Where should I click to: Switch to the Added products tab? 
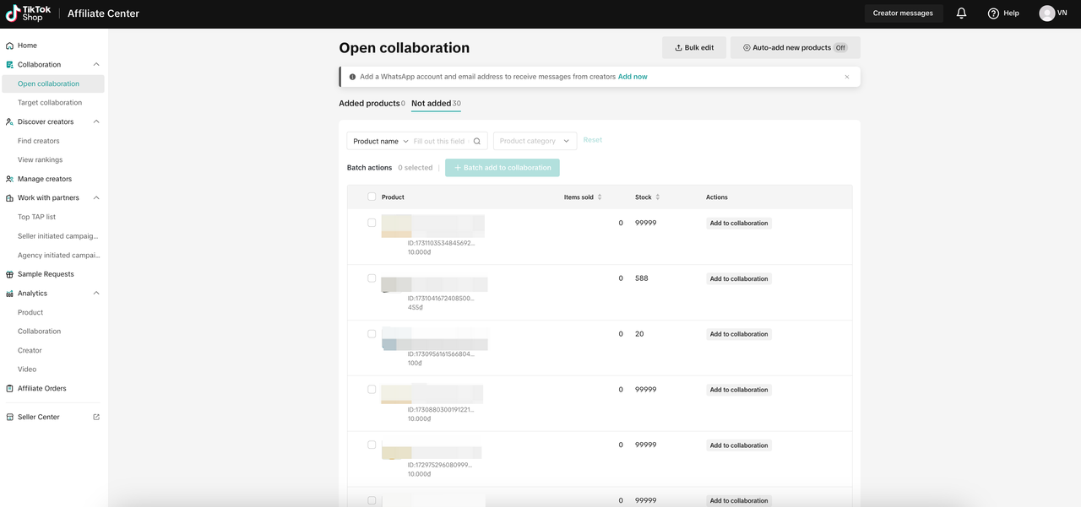tap(369, 104)
